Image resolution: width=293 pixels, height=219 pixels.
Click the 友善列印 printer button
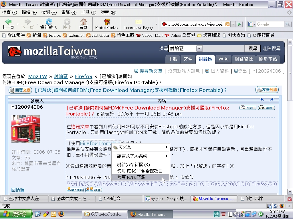(x=267, y=90)
